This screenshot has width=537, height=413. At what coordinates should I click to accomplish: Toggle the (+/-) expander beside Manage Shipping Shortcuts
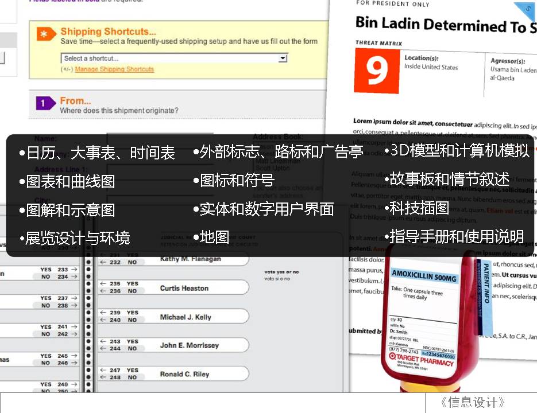(x=67, y=69)
